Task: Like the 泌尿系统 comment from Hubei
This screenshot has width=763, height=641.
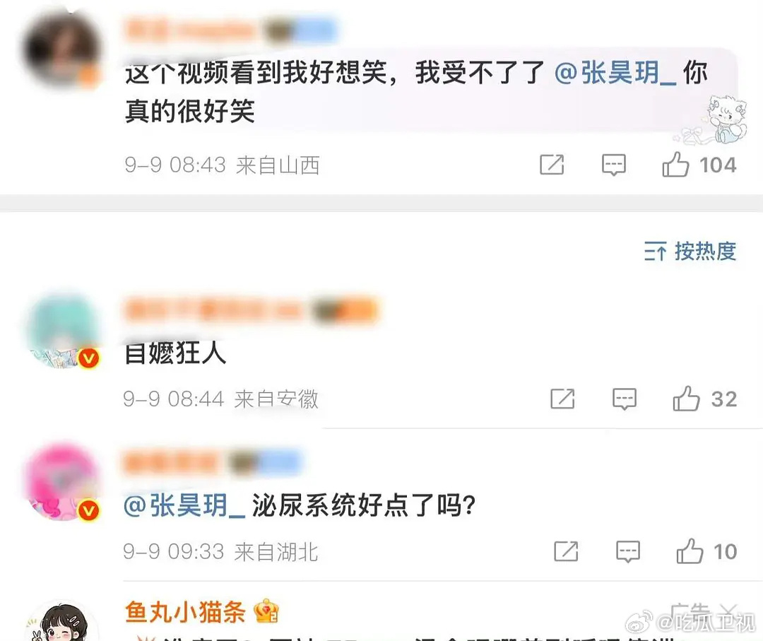Action: click(690, 551)
